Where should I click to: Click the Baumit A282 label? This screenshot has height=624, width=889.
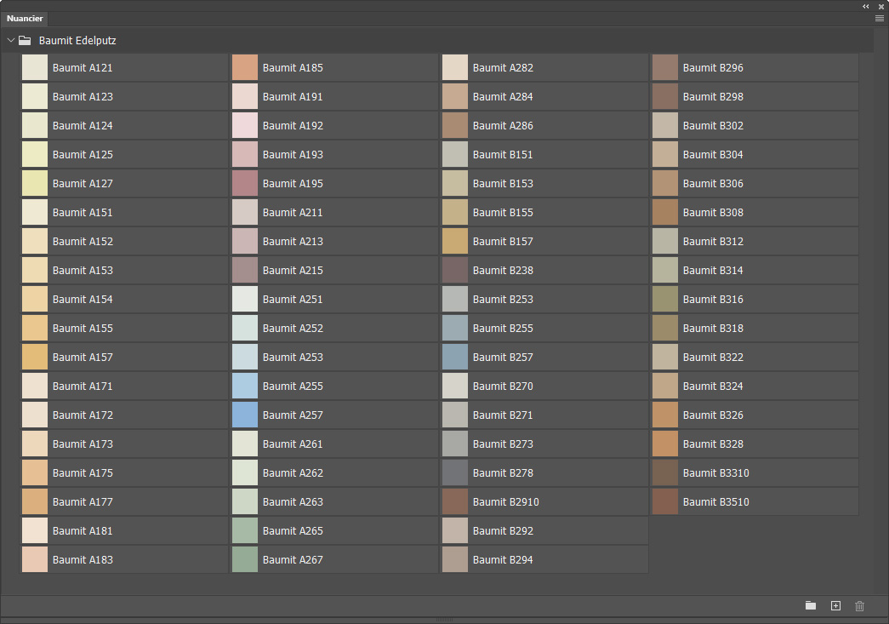click(503, 67)
